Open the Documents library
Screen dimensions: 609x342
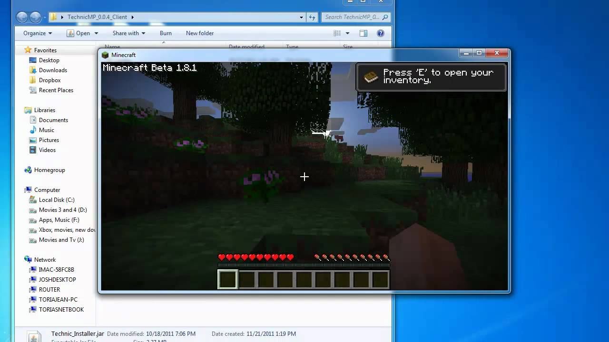pyautogui.click(x=53, y=120)
